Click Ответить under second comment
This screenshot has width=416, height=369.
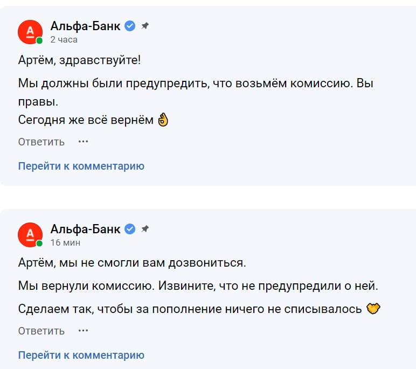pyautogui.click(x=41, y=331)
